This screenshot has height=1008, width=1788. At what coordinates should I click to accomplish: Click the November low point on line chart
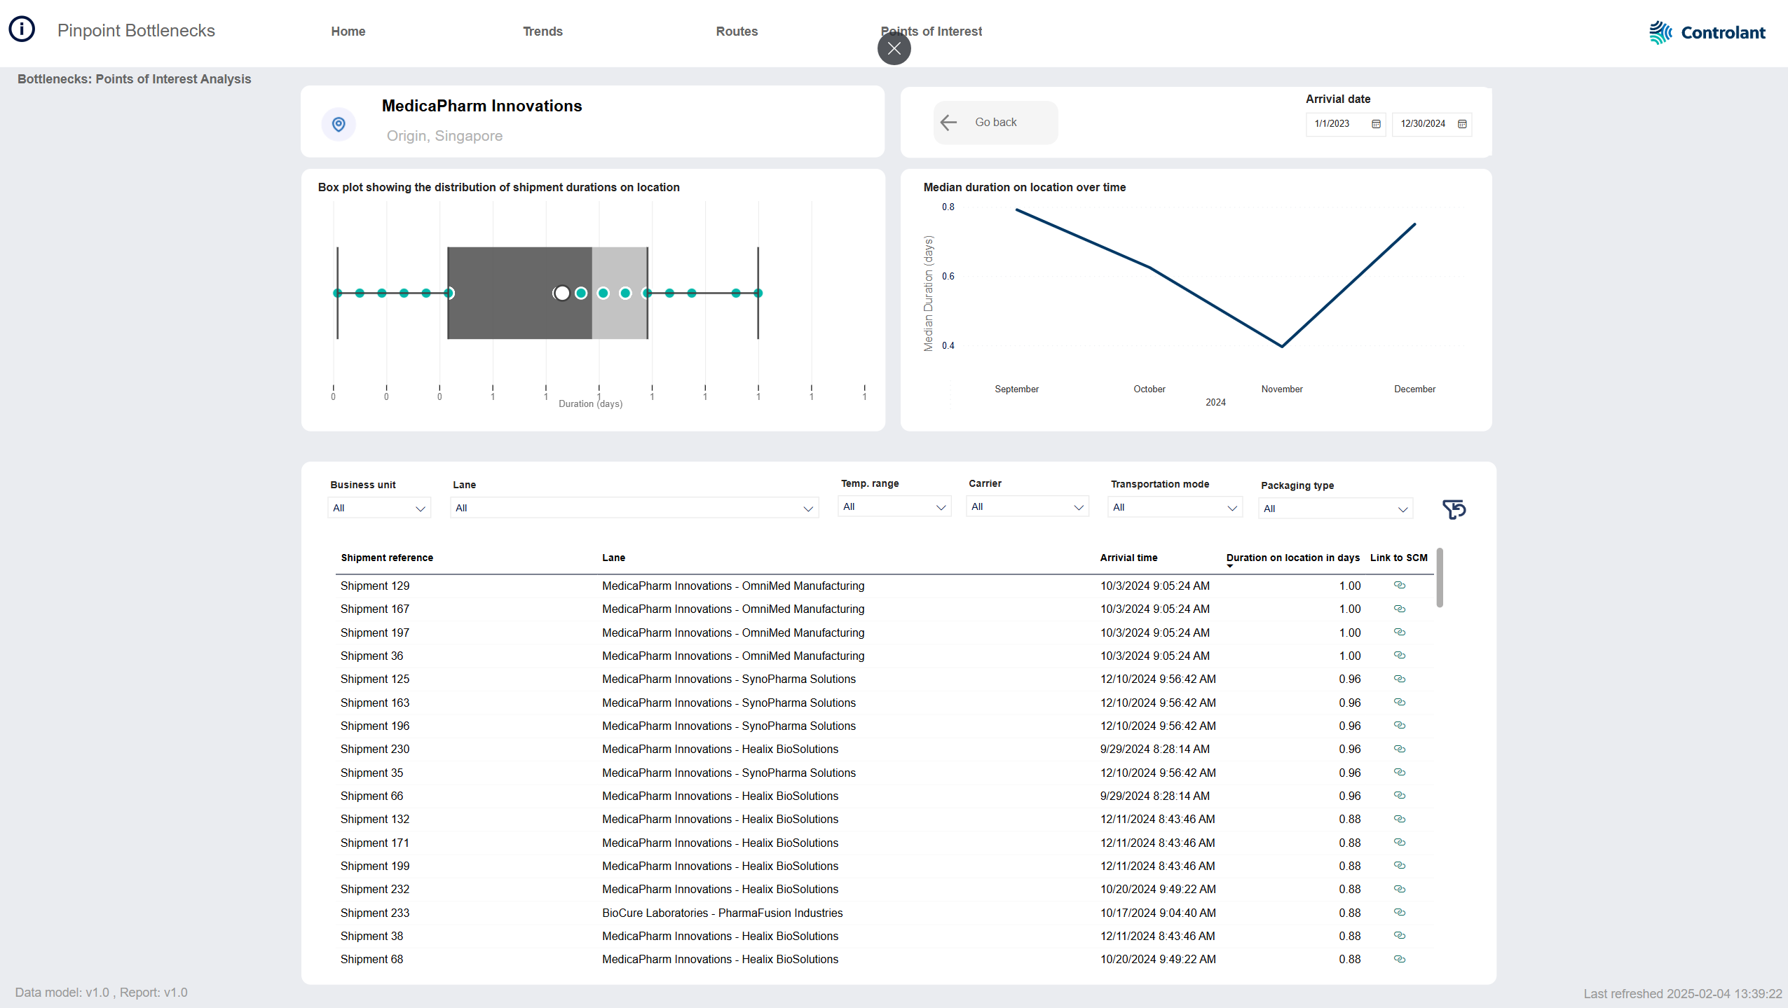point(1282,346)
